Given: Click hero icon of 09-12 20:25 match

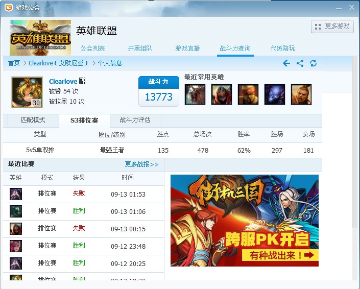Looking at the screenshot, I should (16, 263).
